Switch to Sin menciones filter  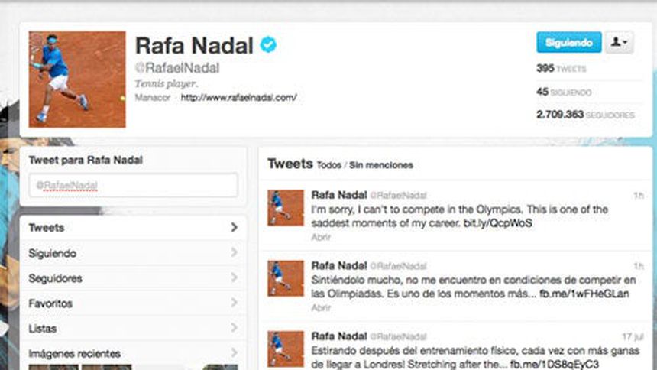click(x=380, y=165)
